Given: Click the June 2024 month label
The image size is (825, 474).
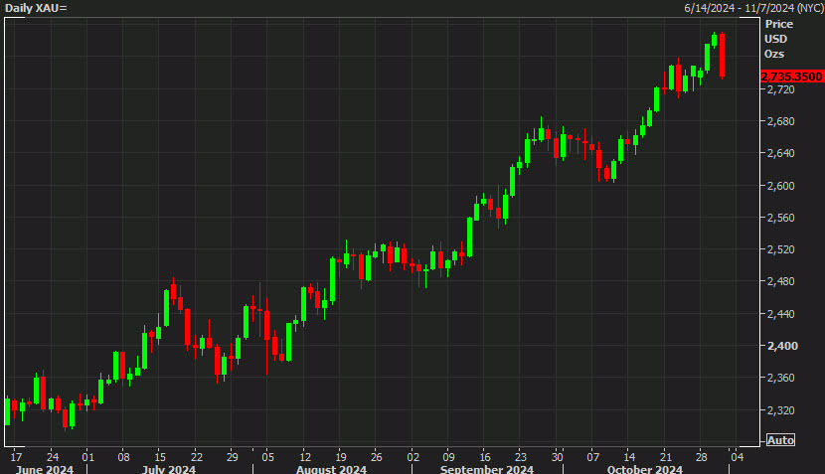Looking at the screenshot, I should click(x=45, y=469).
